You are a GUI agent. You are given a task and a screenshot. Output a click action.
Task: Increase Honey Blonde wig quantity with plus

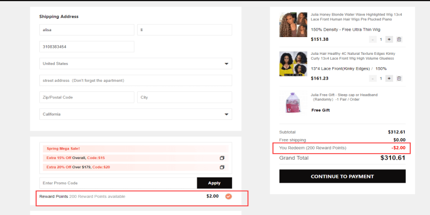tap(389, 39)
